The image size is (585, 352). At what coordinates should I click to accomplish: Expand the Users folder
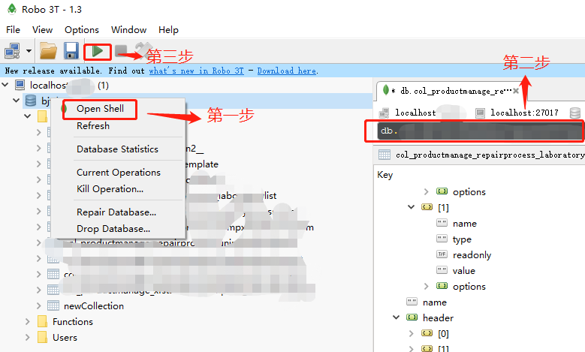click(x=27, y=338)
